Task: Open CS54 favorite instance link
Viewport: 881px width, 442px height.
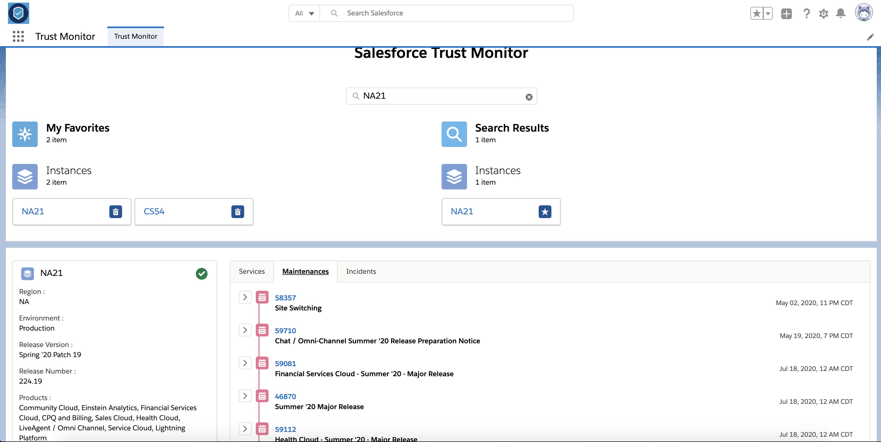Action: (x=154, y=211)
